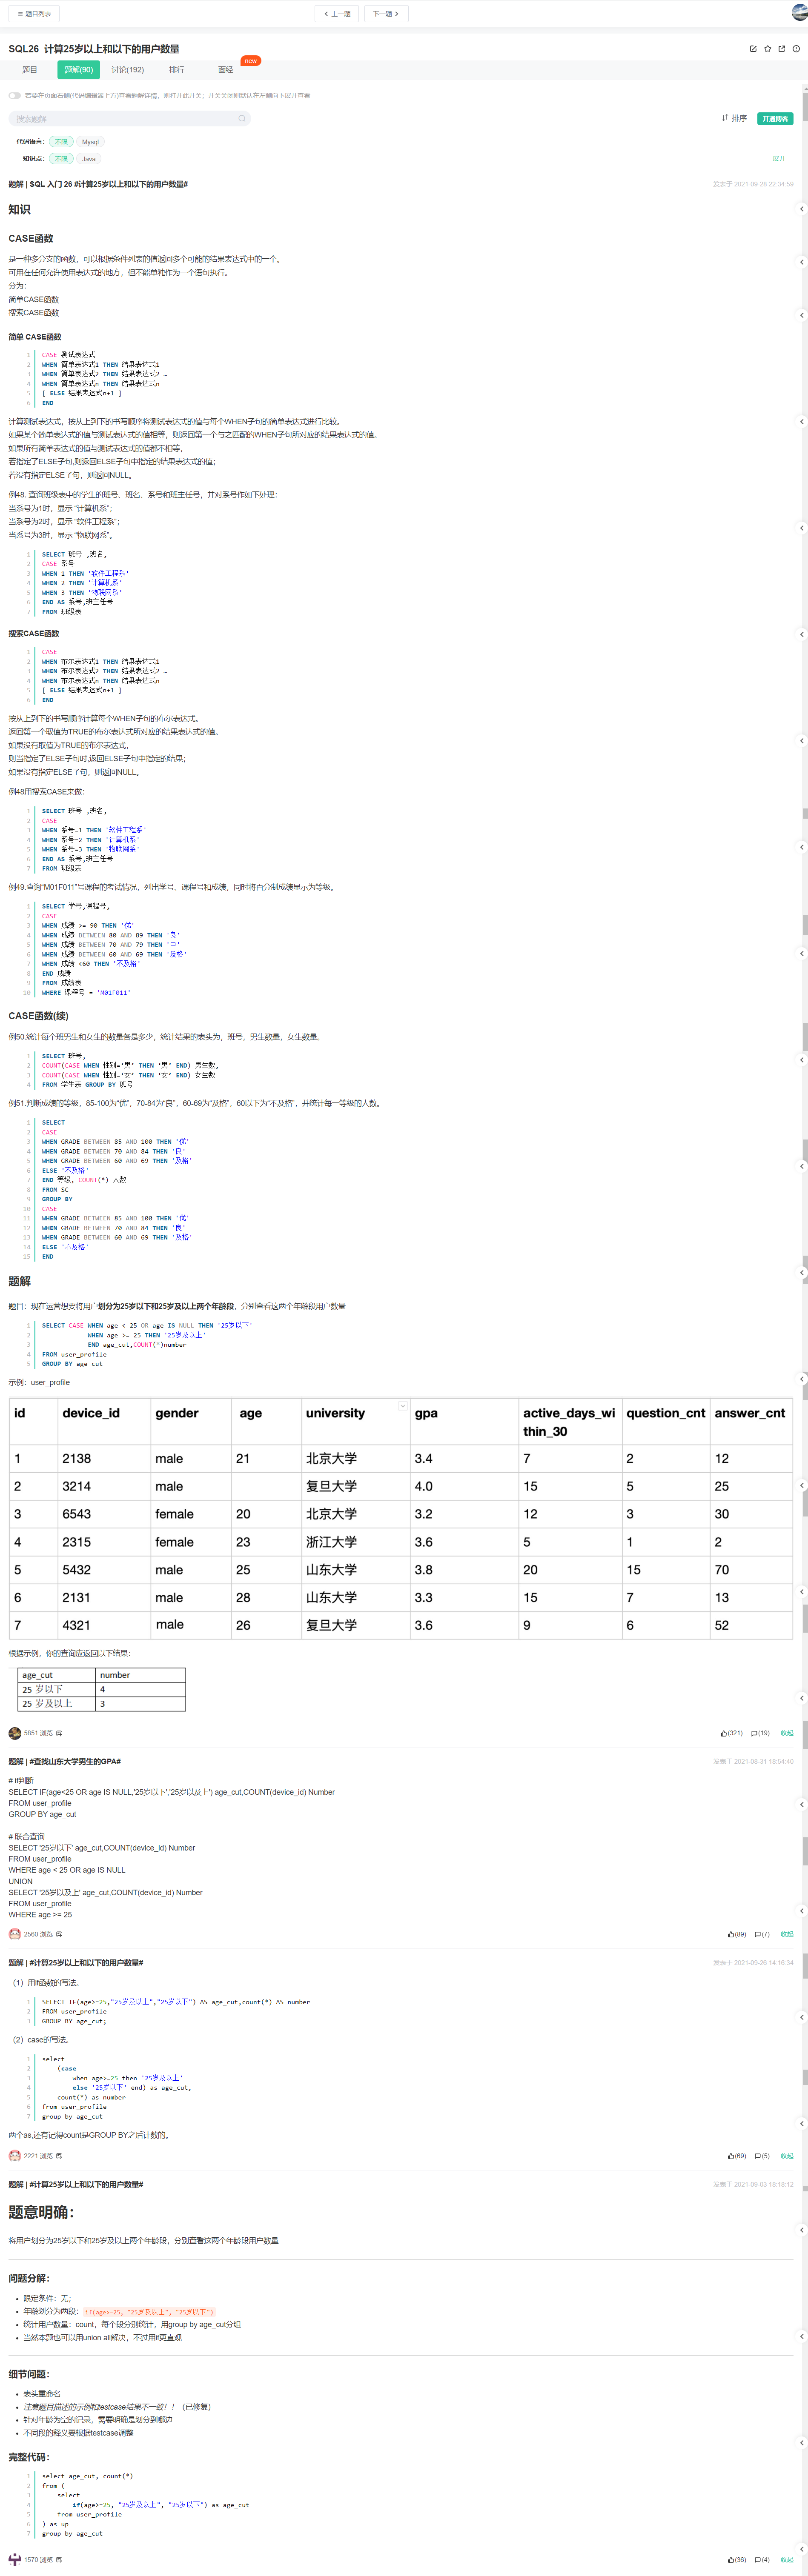Filter solutions by the Java tag

pyautogui.click(x=89, y=159)
